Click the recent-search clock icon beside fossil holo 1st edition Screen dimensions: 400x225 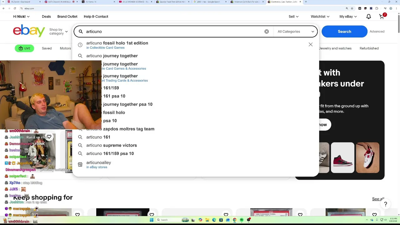(x=80, y=45)
